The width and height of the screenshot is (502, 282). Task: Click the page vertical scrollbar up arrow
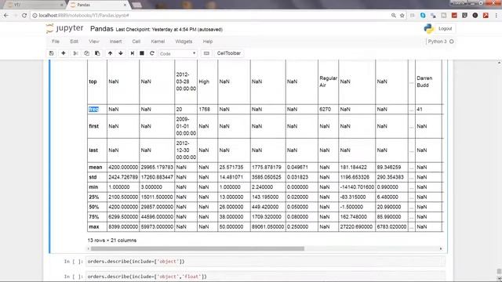pyautogui.click(x=499, y=63)
